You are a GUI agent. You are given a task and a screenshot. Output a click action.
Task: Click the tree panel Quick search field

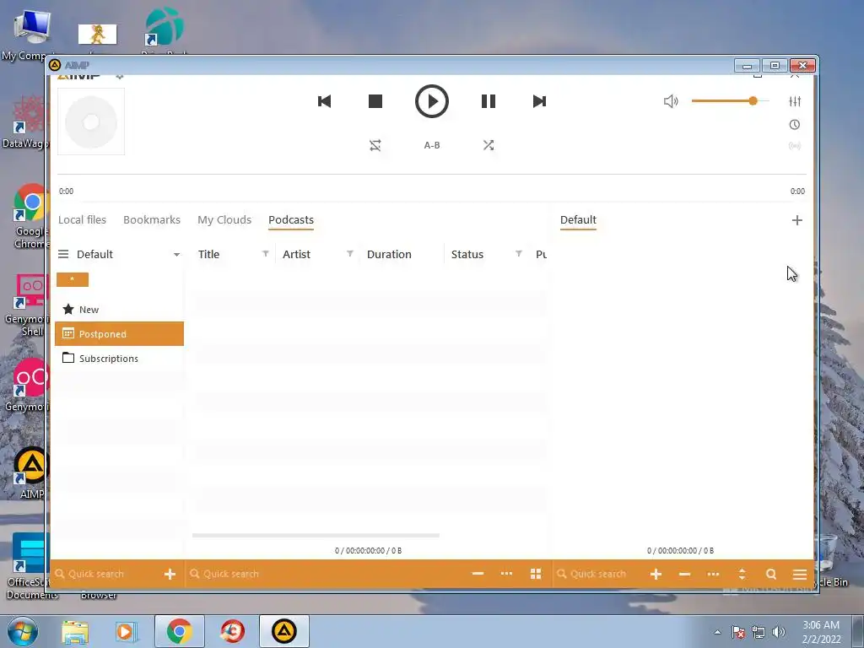[105, 574]
